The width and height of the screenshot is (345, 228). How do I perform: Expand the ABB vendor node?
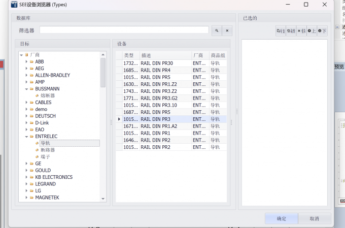[26, 61]
